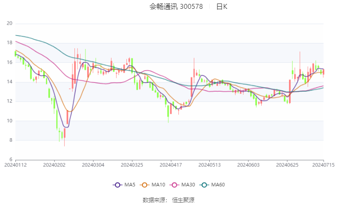Toggle the MA30 legend series
The image size is (337, 204).
[x=182, y=185]
